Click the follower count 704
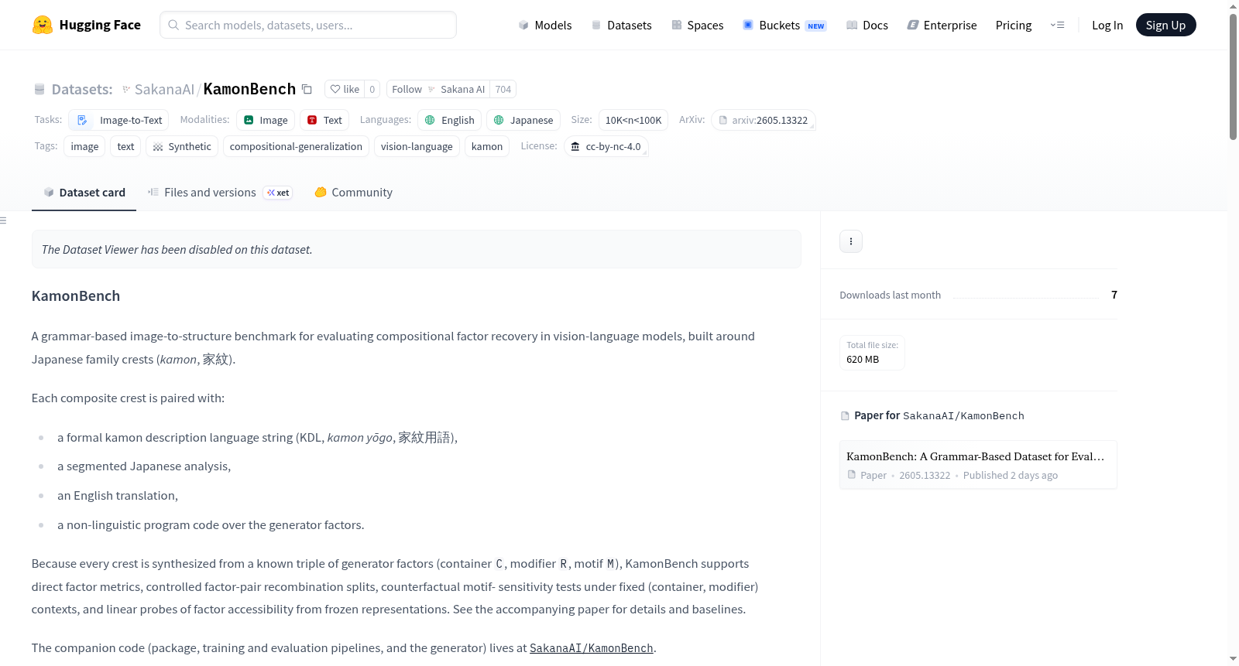 point(503,89)
